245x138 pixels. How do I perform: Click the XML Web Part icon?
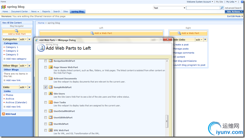click(x=51, y=130)
